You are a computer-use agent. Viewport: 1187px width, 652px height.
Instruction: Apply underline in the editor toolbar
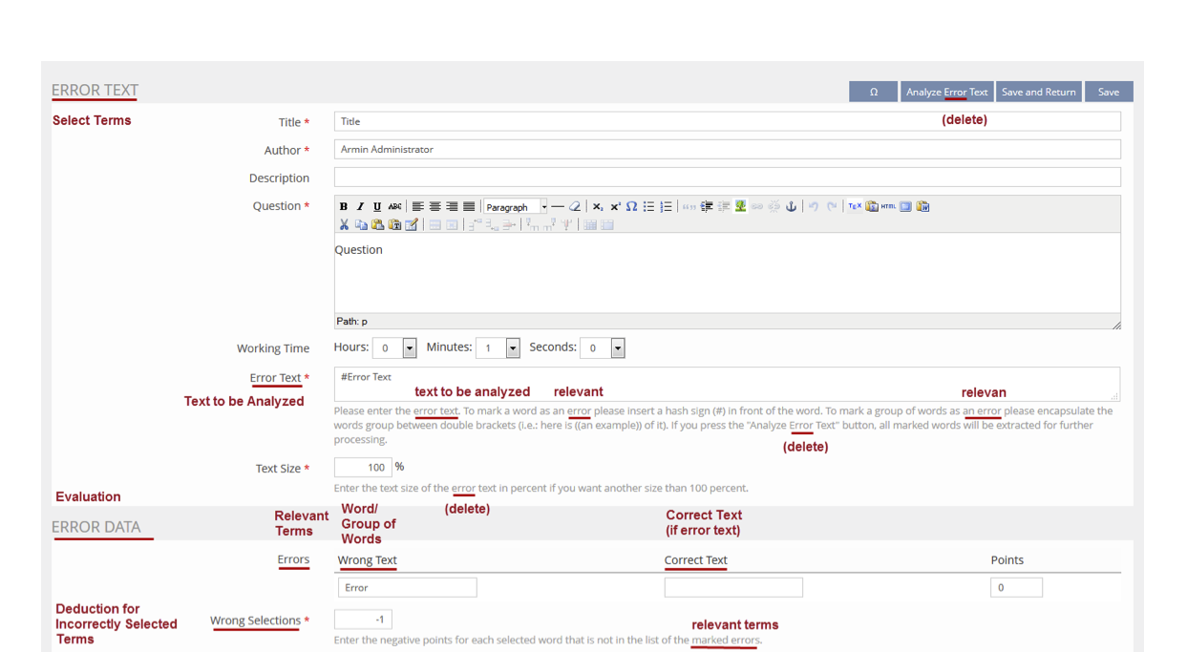[x=377, y=206]
